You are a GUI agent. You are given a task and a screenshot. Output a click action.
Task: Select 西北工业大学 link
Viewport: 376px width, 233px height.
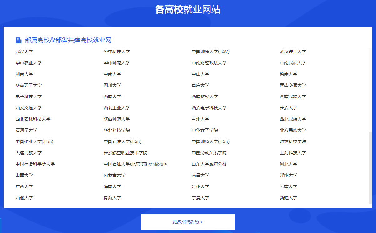(x=117, y=108)
